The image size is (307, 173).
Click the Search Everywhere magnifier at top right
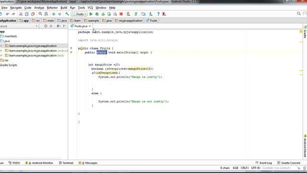coord(299,13)
